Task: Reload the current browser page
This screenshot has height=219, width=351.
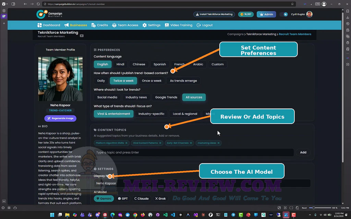Action: tap(38, 4)
